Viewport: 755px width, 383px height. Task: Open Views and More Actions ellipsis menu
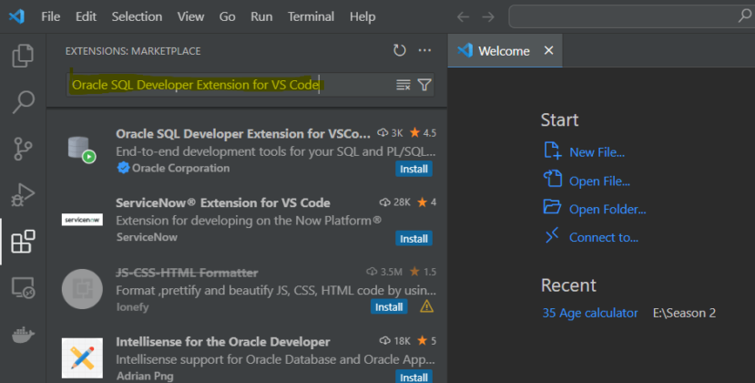(x=424, y=51)
